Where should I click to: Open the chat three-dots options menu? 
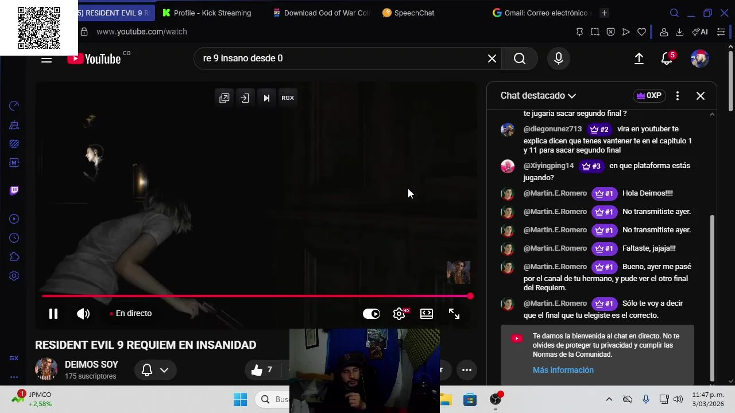678,96
